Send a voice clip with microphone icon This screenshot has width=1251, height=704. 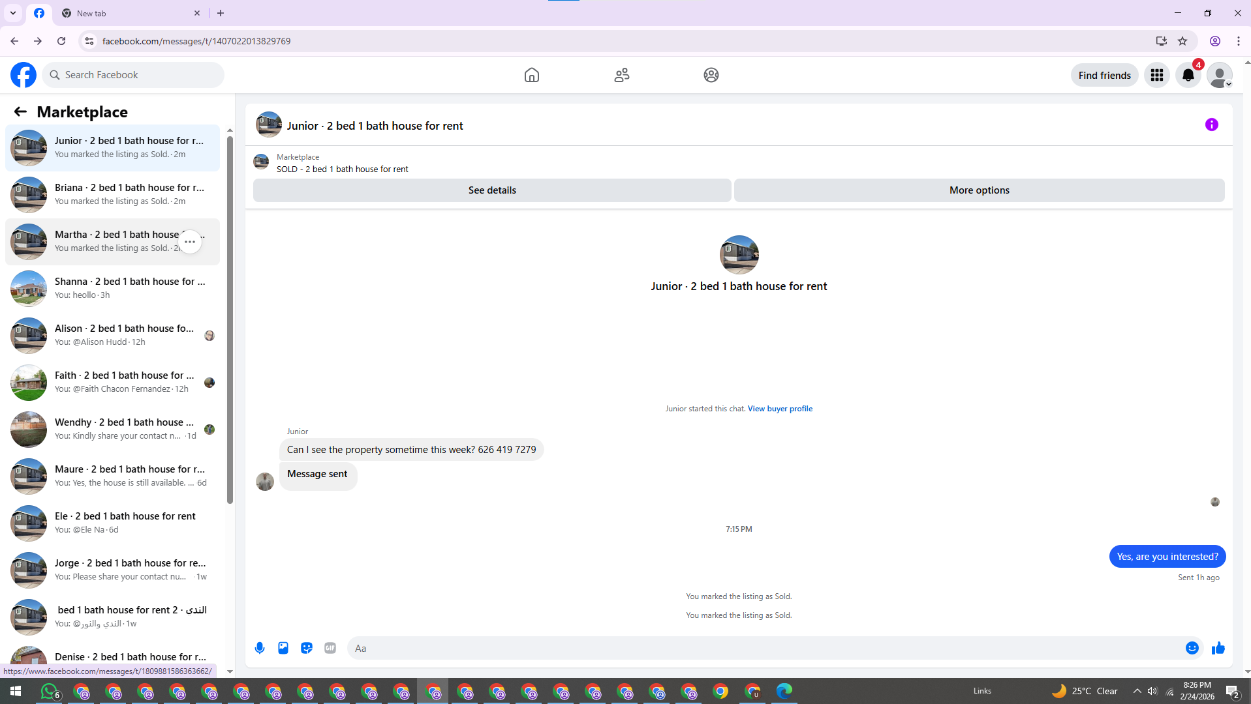[260, 648]
